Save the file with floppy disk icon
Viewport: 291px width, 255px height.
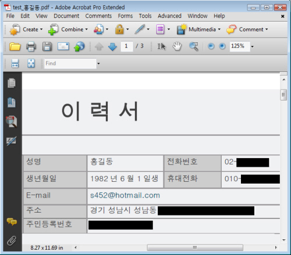pos(47,46)
